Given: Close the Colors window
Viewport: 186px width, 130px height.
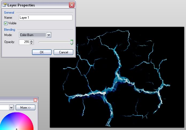Looking at the screenshot, I should (35, 100).
